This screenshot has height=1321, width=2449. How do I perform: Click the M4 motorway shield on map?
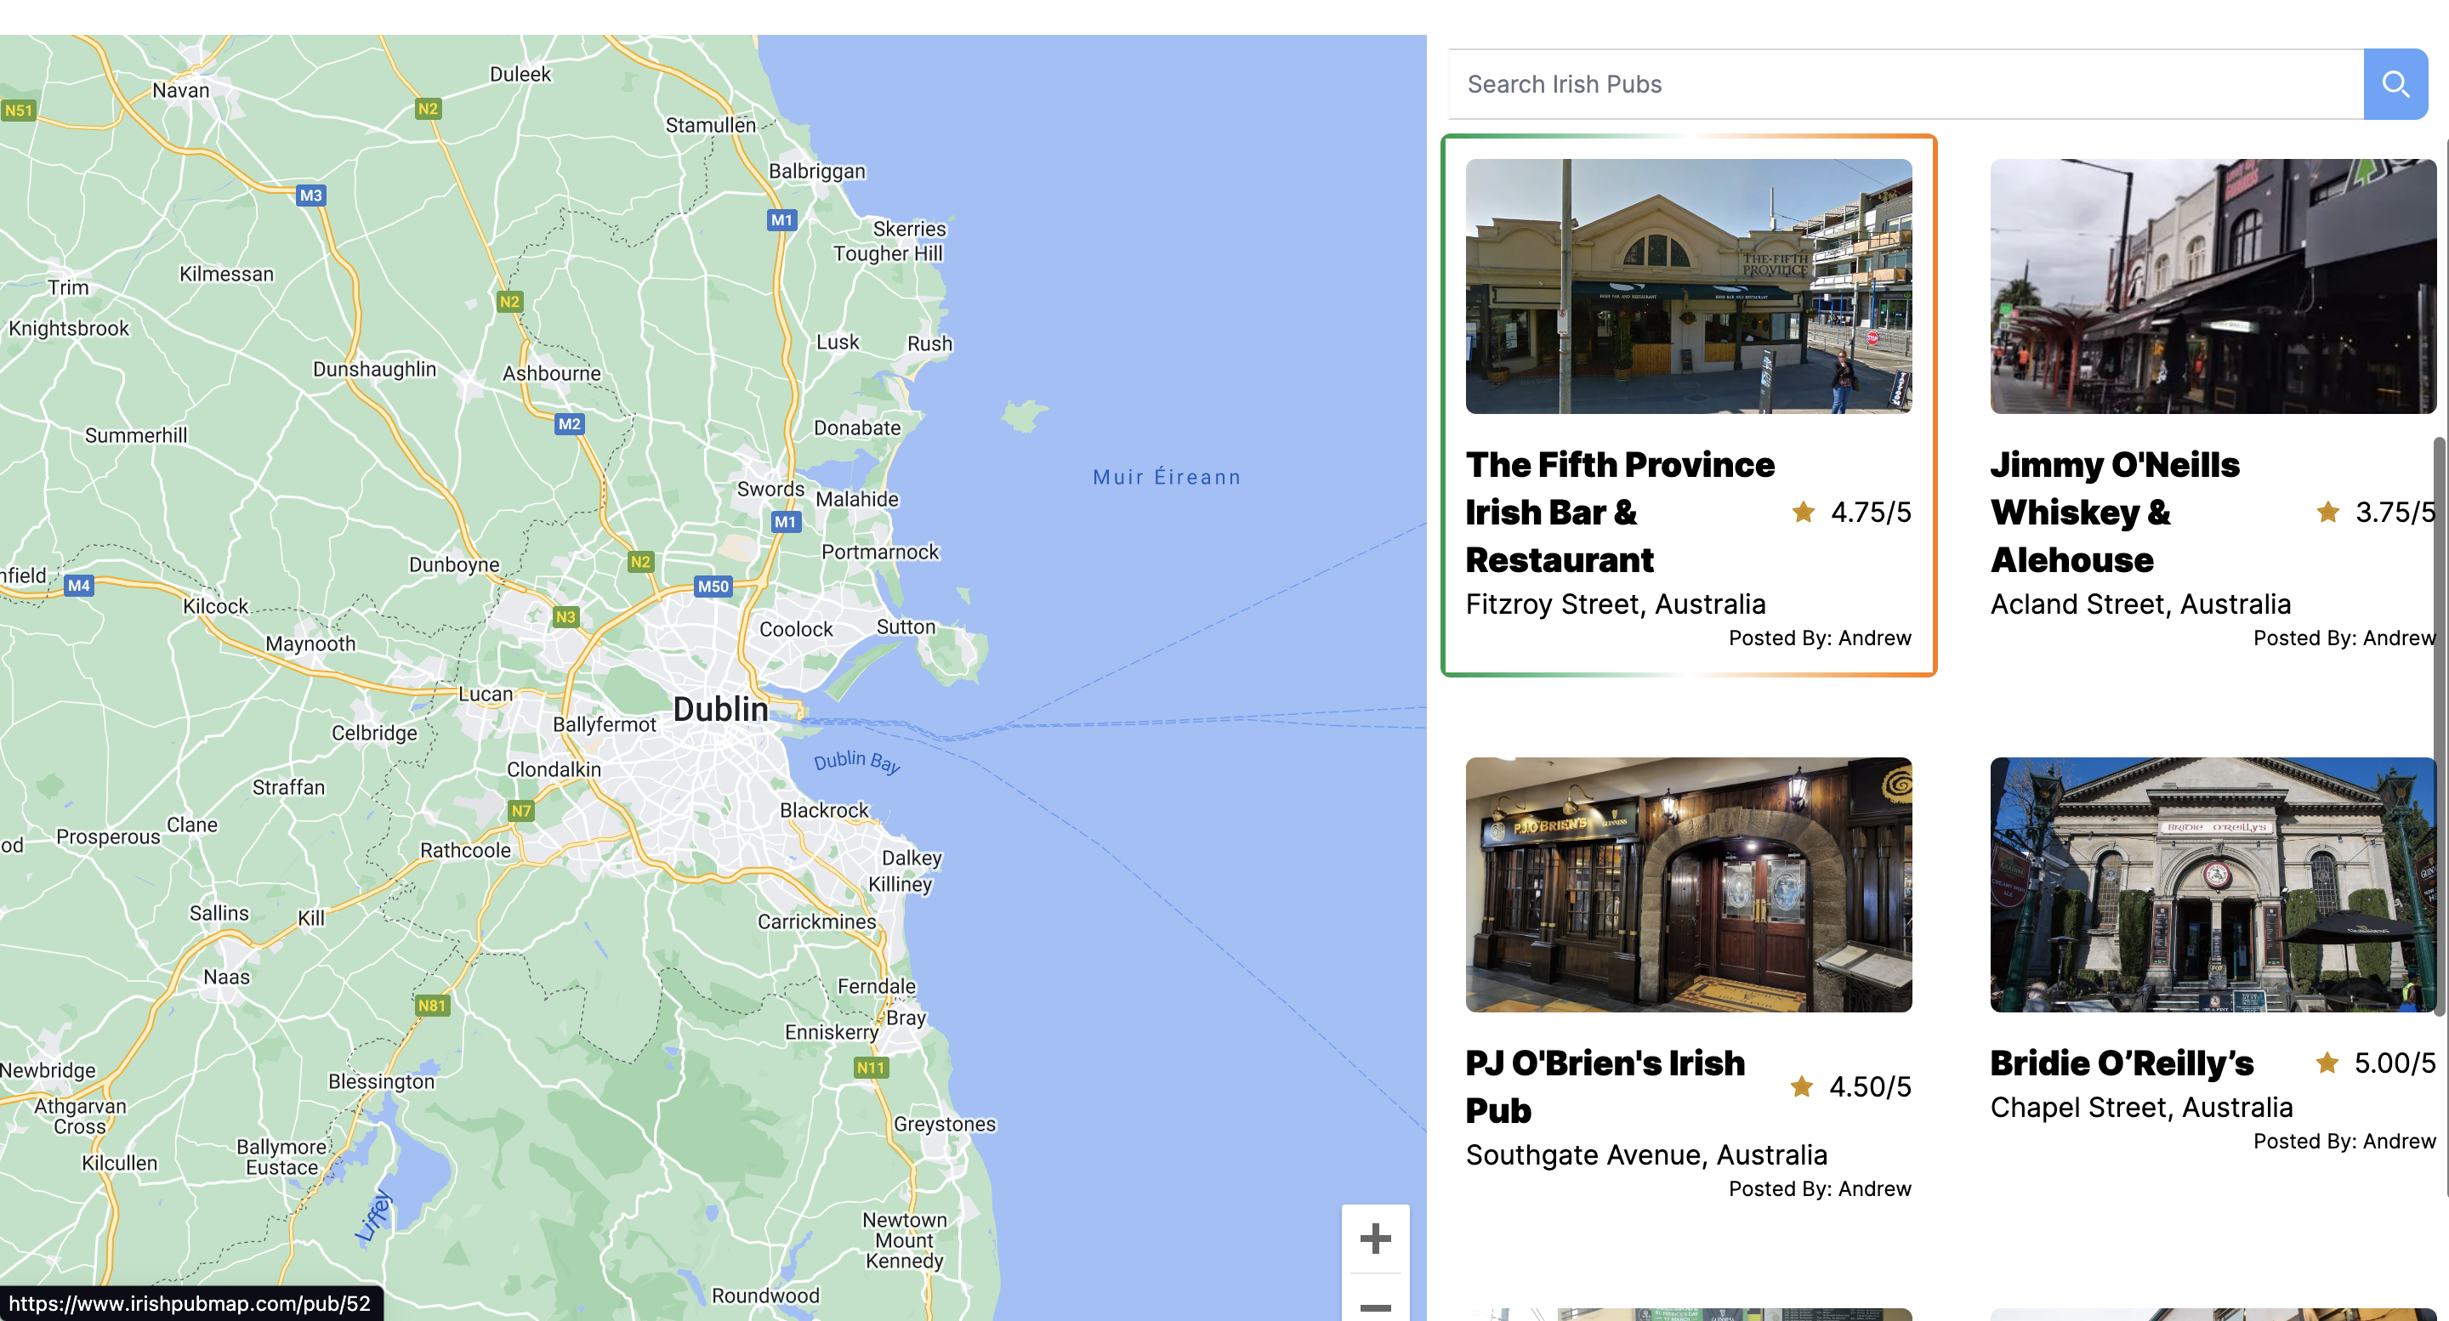pos(79,586)
